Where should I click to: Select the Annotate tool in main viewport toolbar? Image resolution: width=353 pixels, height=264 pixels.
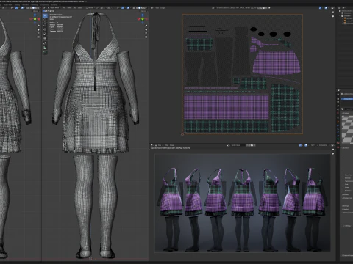coord(45,43)
